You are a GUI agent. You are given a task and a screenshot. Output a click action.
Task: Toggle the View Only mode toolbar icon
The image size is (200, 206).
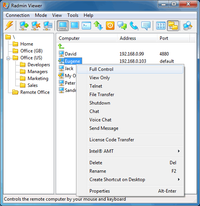[x=74, y=25]
